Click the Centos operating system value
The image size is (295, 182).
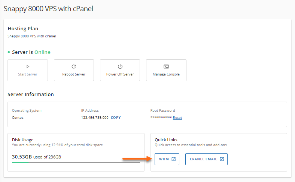pos(18,117)
